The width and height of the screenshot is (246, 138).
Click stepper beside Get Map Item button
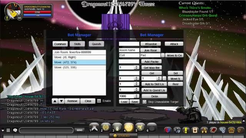click(x=136, y=67)
